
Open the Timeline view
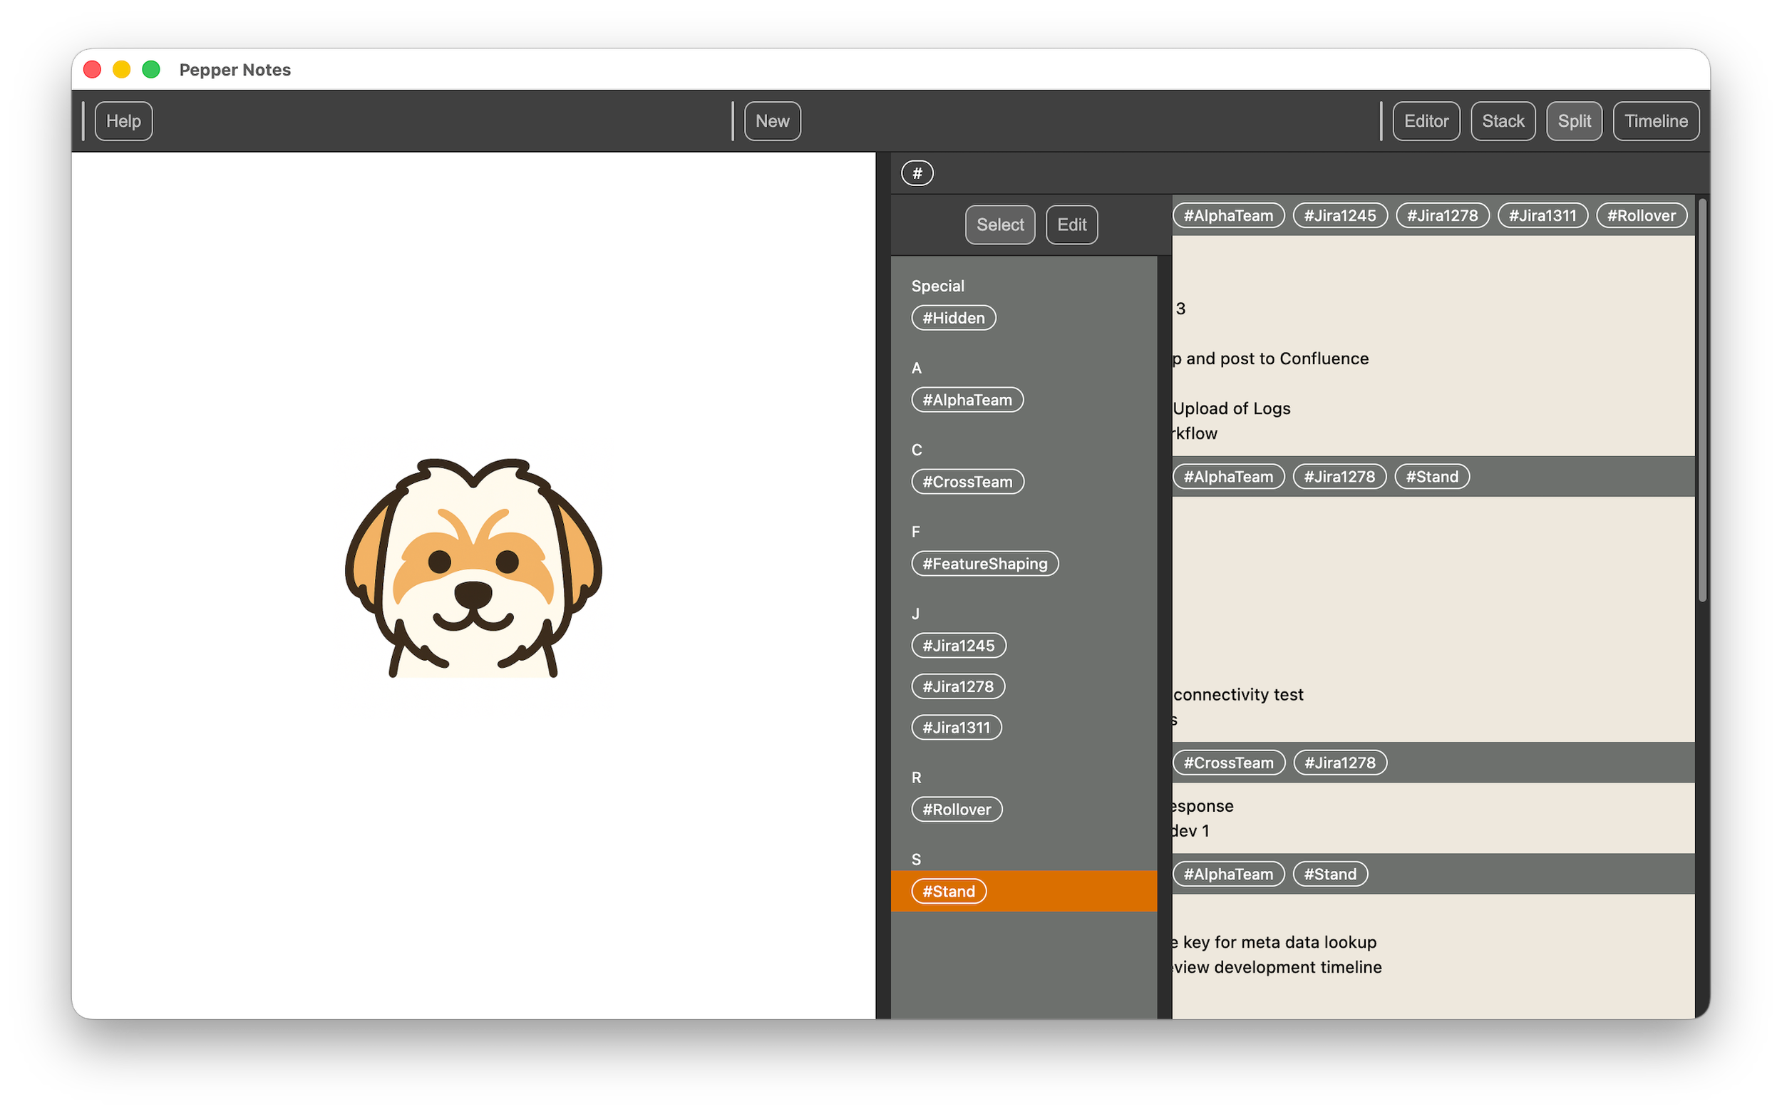click(x=1654, y=121)
